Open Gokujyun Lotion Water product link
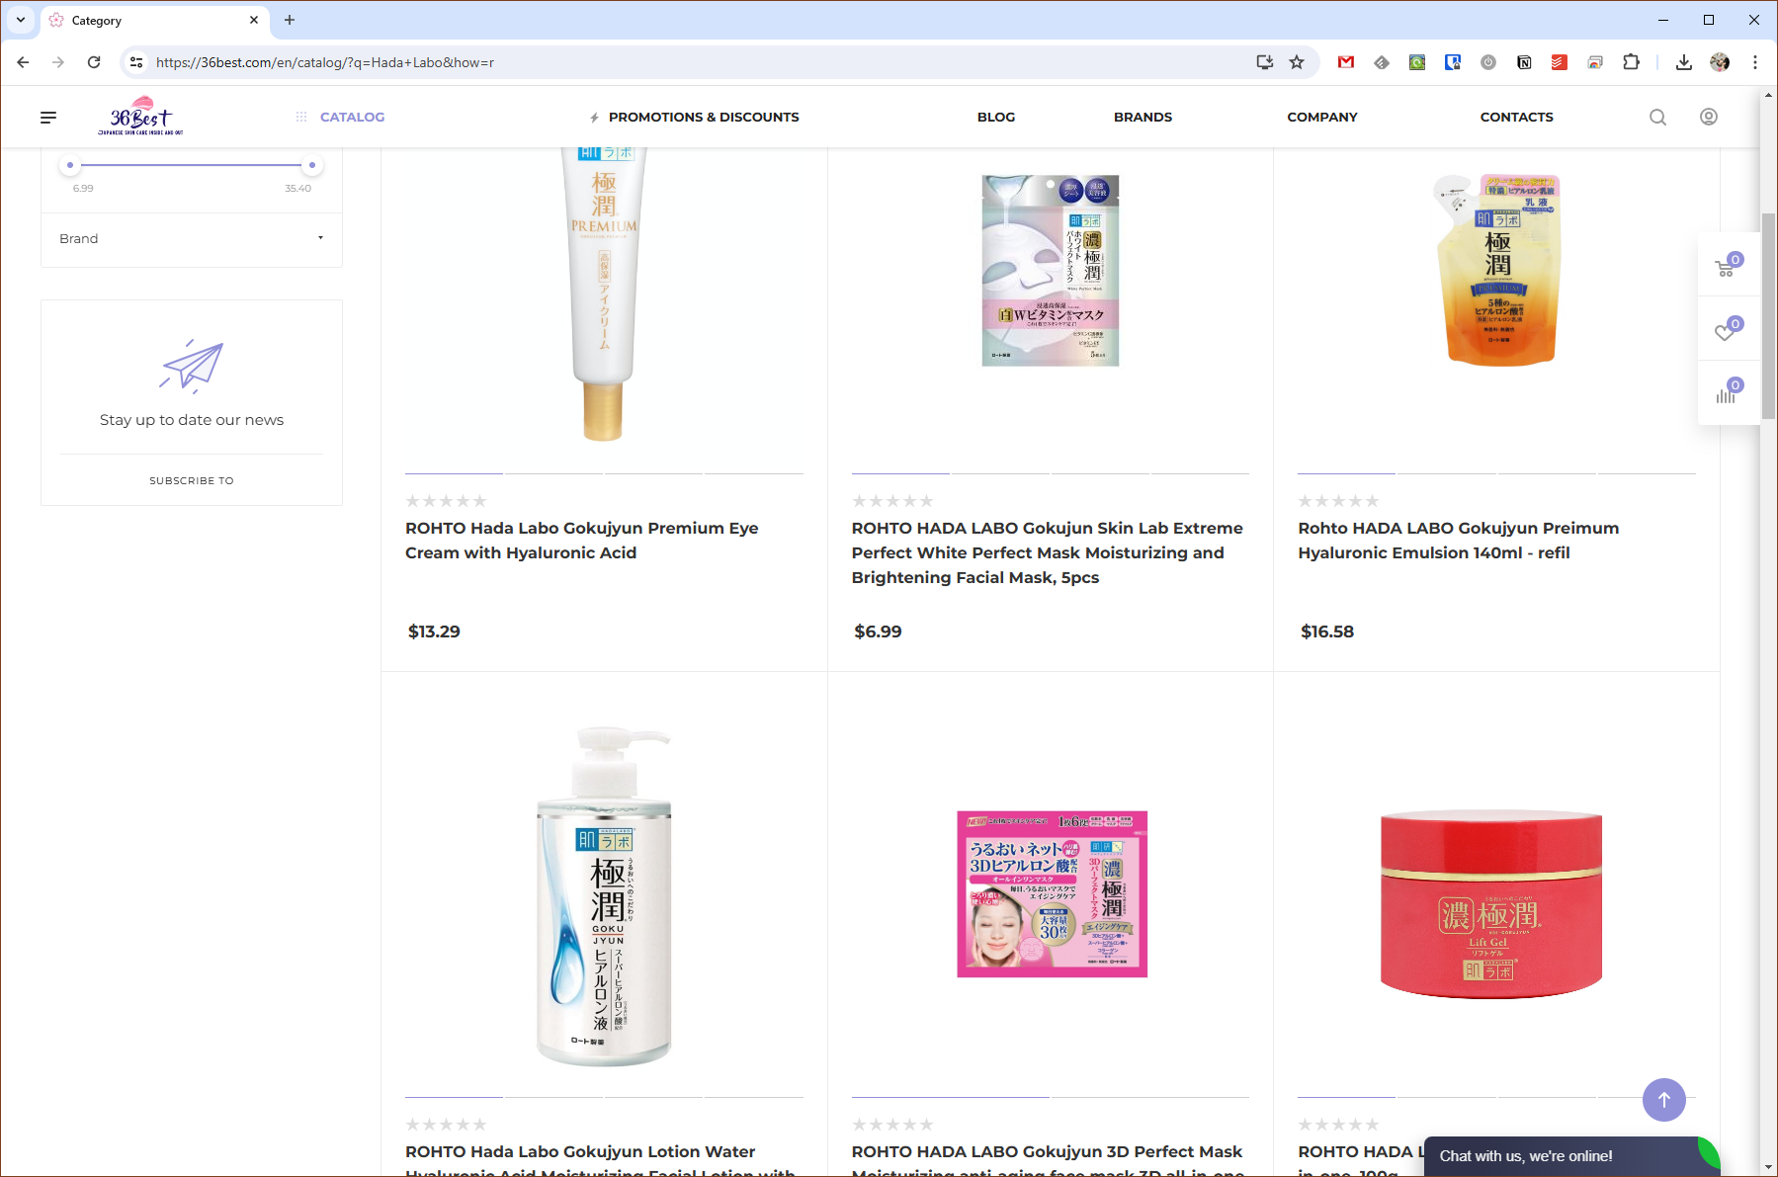Viewport: 1778px width, 1177px height. click(x=600, y=1159)
